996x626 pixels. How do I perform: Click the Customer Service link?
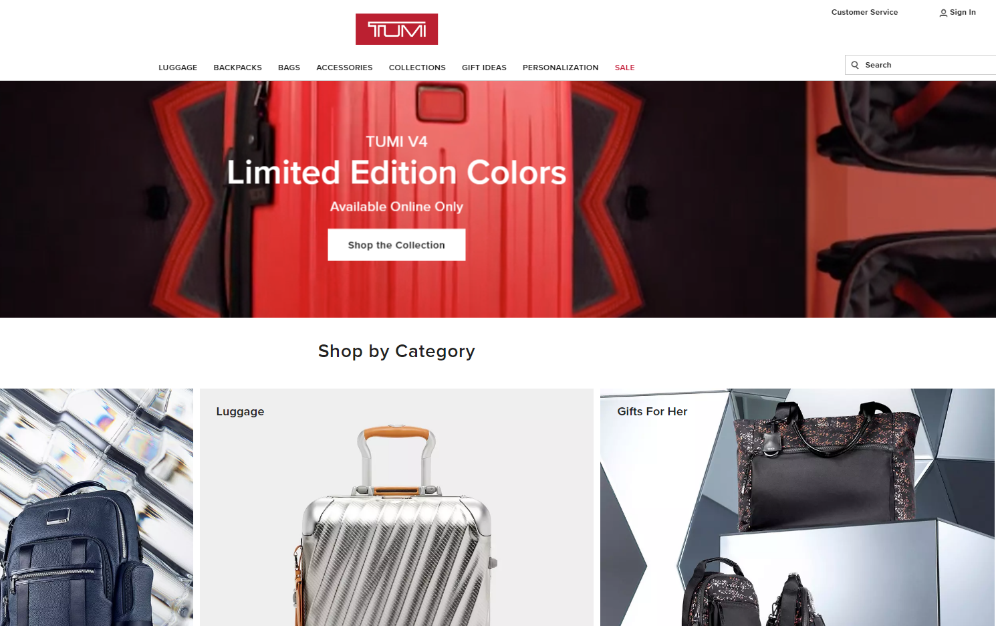click(x=864, y=12)
